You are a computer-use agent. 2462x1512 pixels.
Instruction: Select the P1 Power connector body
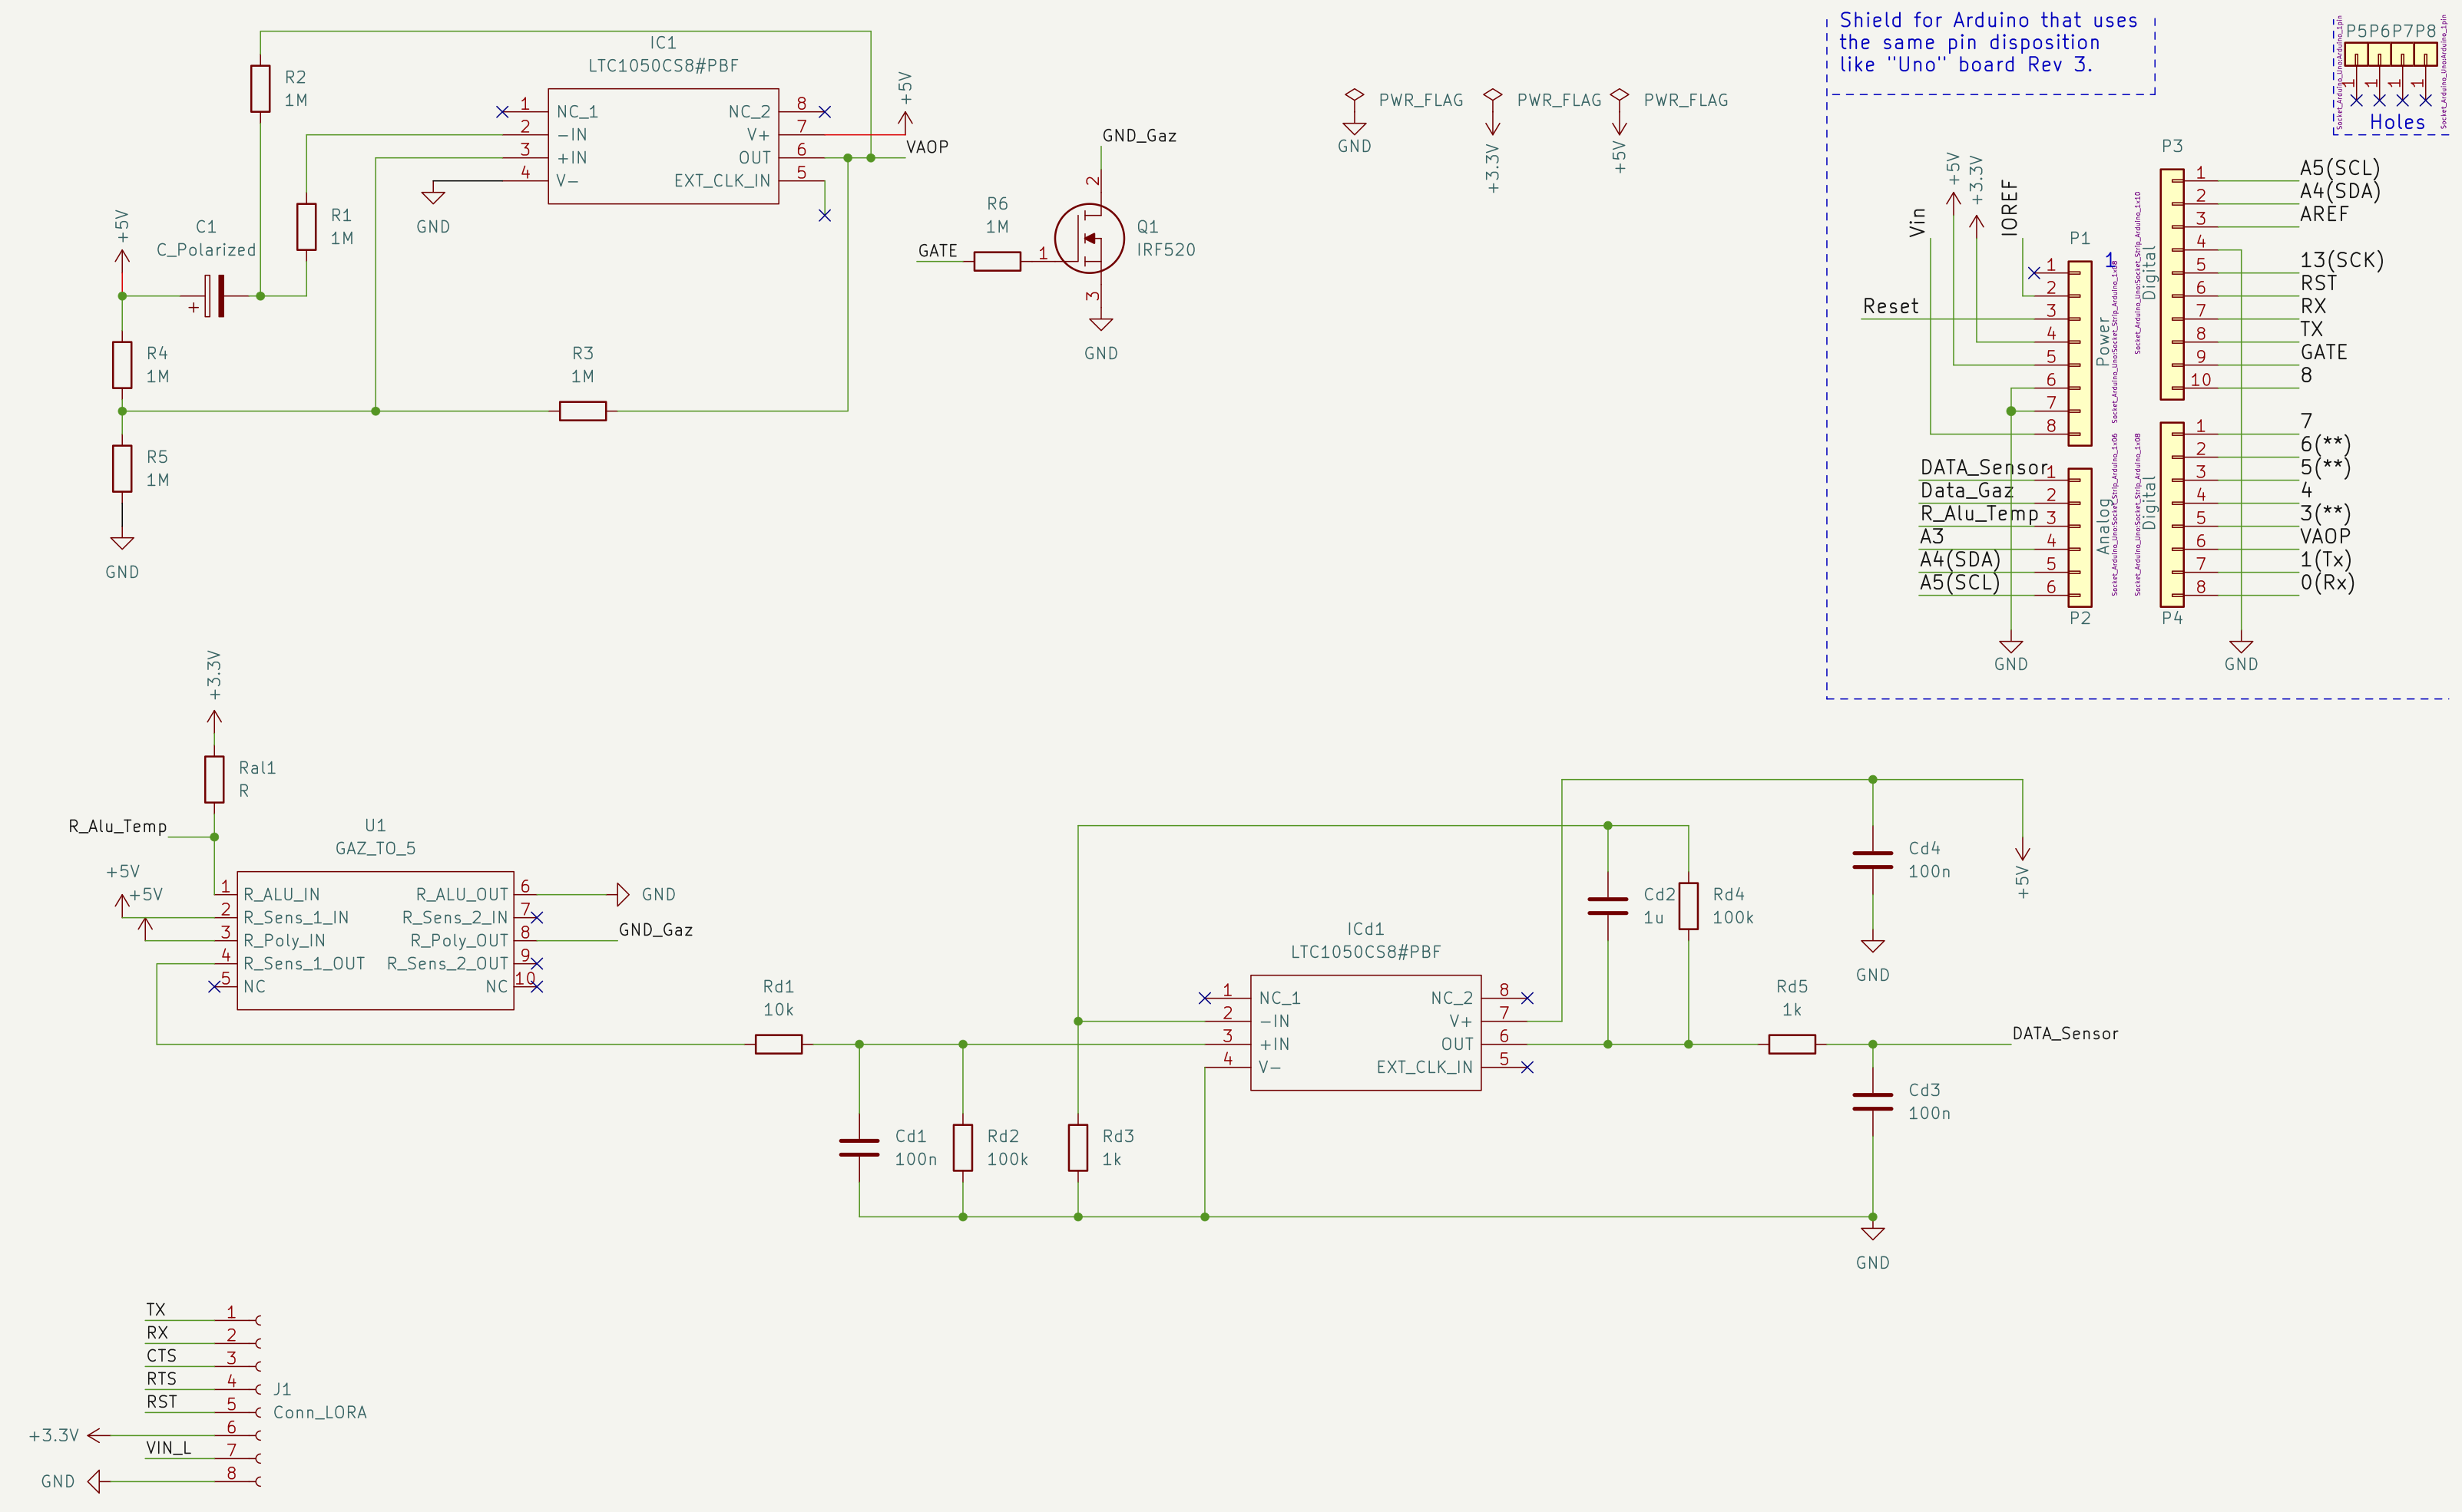2080,353
